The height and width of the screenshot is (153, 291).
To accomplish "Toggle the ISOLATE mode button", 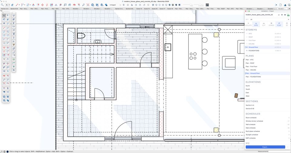I will (x=248, y=24).
